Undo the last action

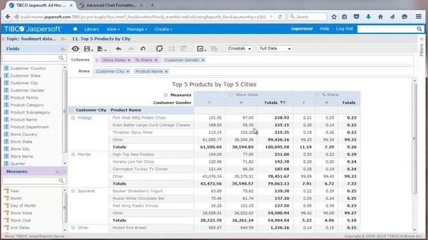pos(118,49)
